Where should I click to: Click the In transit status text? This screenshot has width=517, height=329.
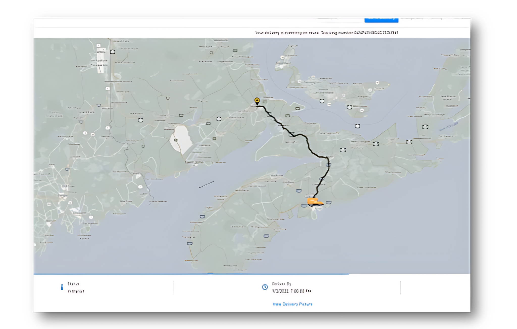(76, 291)
